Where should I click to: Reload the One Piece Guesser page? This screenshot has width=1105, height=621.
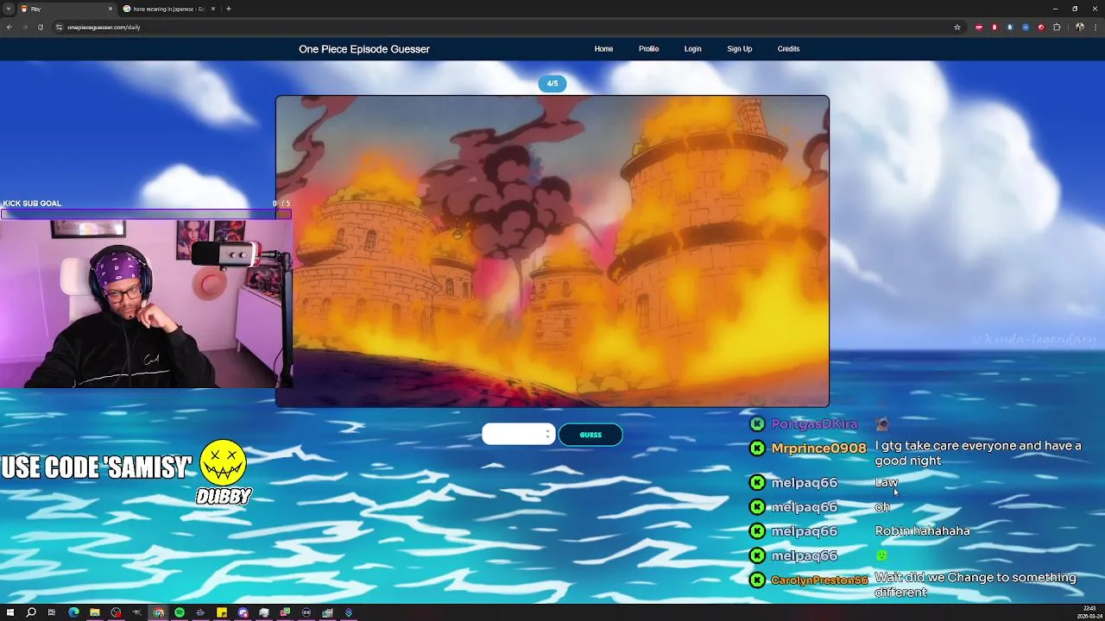(x=40, y=27)
